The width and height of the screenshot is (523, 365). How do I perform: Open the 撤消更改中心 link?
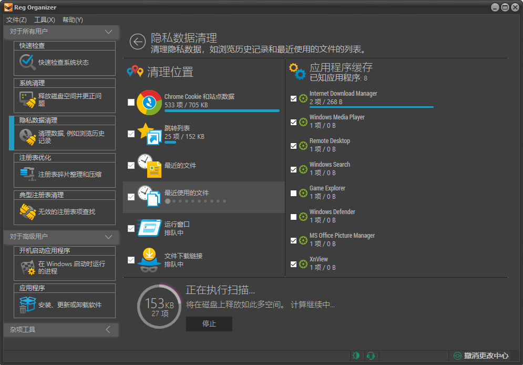coord(486,356)
